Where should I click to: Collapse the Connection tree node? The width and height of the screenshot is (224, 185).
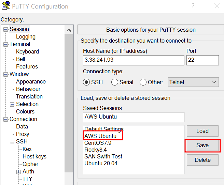click(x=5, y=119)
